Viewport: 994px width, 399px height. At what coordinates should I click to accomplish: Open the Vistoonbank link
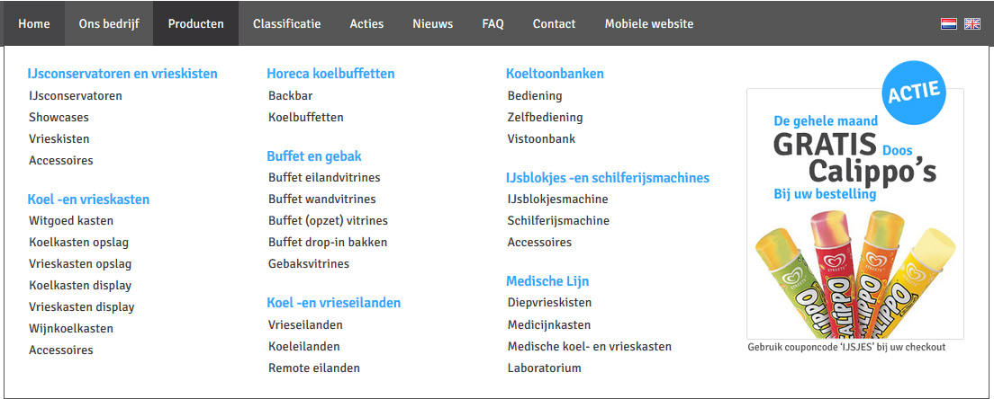541,138
